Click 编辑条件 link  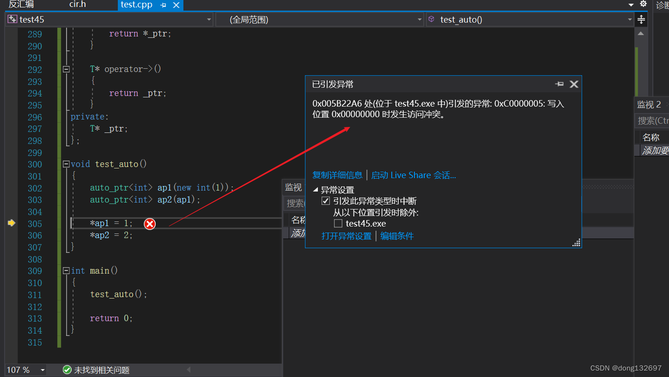(397, 236)
